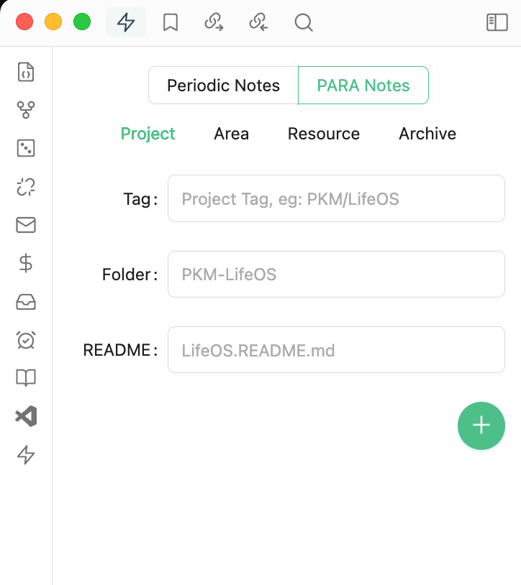This screenshot has height=585, width=521.
Task: Open the code file icon in sidebar
Action: (x=26, y=72)
